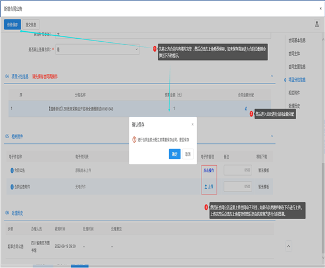Click the 修改保存 button
The image size is (325, 268).
pyautogui.click(x=12, y=25)
